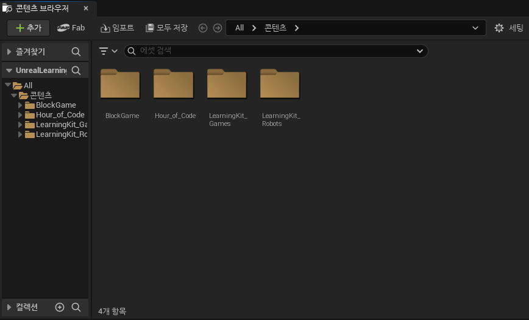Expand Hour_of_Code tree node arrow
Image resolution: width=529 pixels, height=320 pixels.
tap(20, 115)
